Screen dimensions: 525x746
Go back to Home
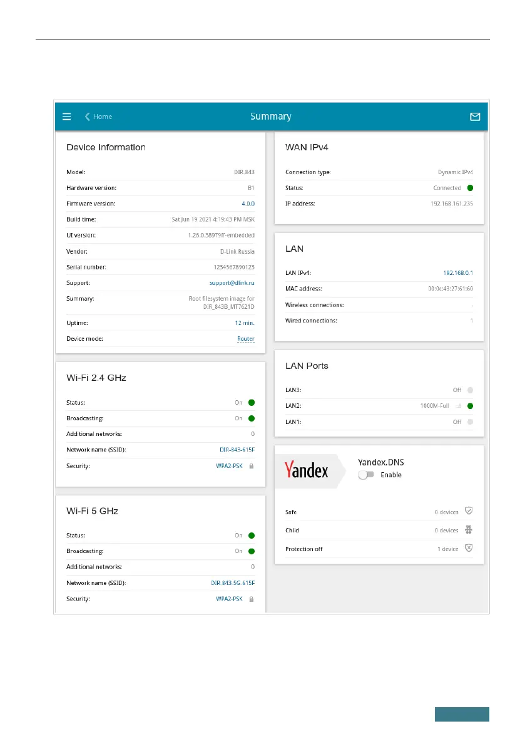(x=98, y=117)
